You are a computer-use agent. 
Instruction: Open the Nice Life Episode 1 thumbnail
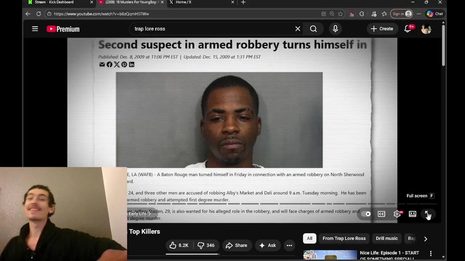coord(330,255)
